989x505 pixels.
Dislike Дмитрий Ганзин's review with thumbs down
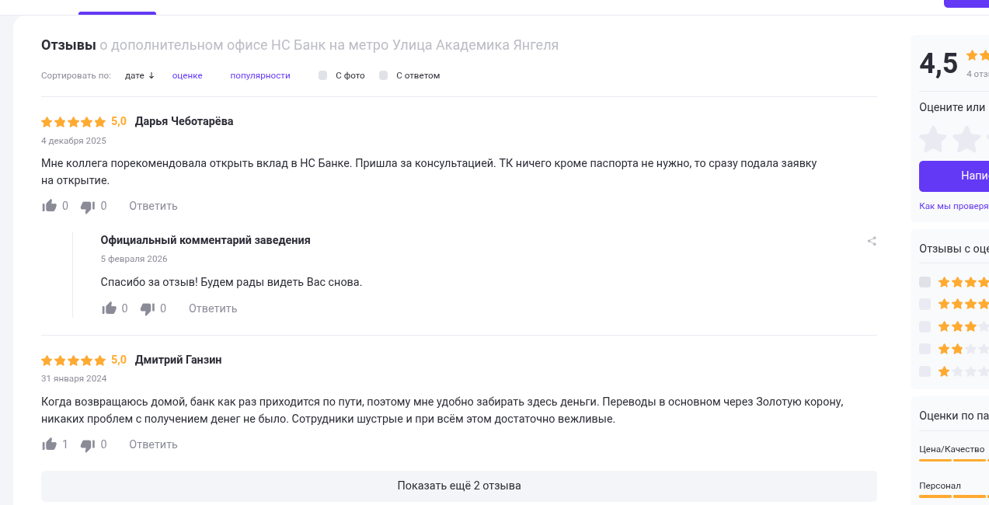[88, 445]
